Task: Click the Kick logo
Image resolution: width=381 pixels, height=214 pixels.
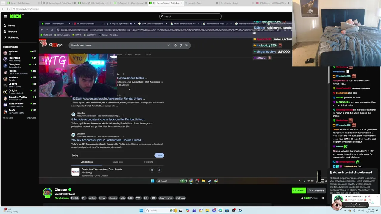Action: point(15,16)
